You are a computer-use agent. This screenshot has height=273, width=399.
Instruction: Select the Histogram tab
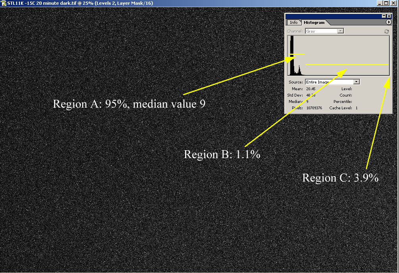(x=314, y=23)
